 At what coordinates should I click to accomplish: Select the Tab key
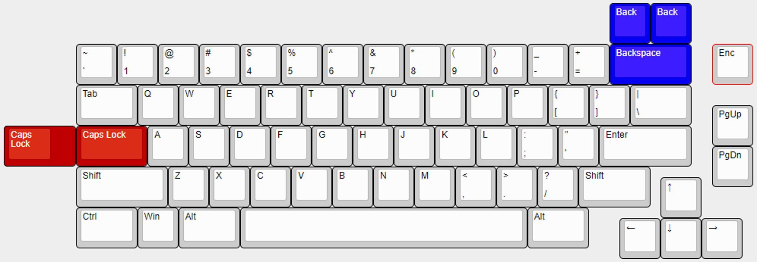(x=107, y=105)
